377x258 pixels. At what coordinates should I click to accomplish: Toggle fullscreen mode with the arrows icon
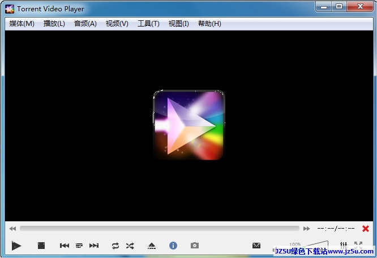coord(358,245)
